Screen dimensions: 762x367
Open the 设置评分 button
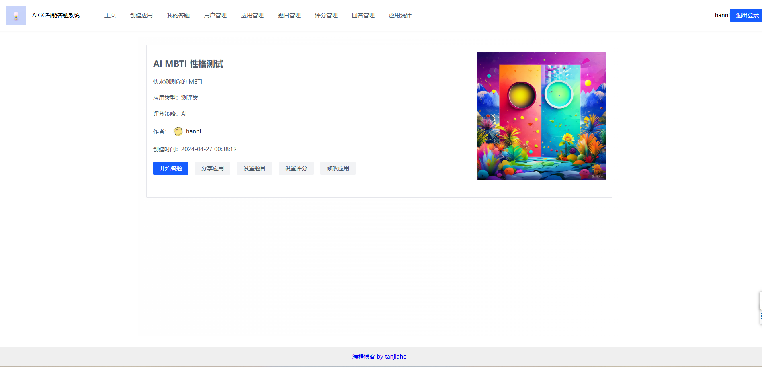tap(296, 168)
